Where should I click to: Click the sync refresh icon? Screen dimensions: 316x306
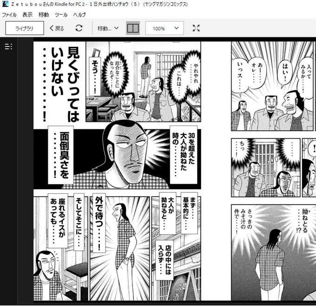pos(79,28)
